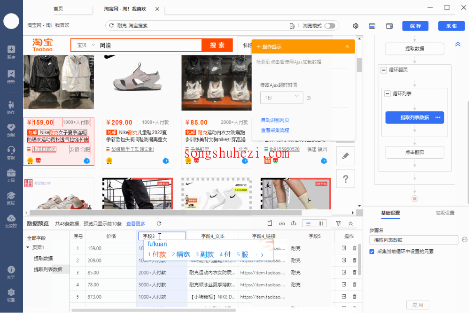Collapse the 页面1 tree node
473x314 pixels.
pyautogui.click(x=28, y=247)
